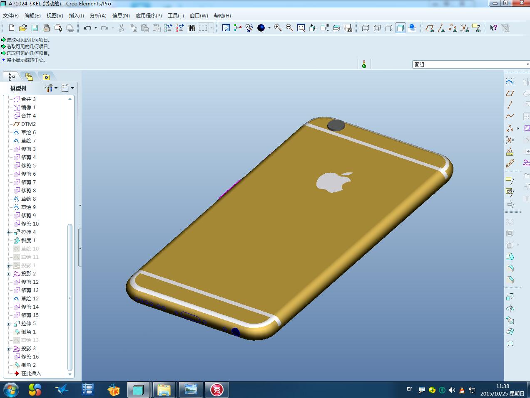
Task: Save the model with the disk icon
Action: click(x=35, y=28)
